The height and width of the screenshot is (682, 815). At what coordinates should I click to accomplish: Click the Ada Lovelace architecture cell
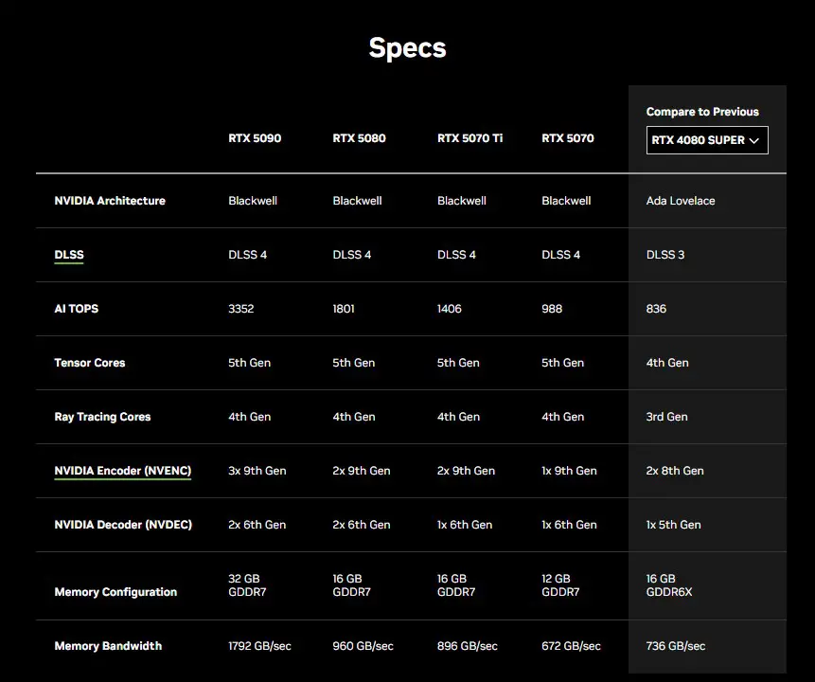coord(681,201)
